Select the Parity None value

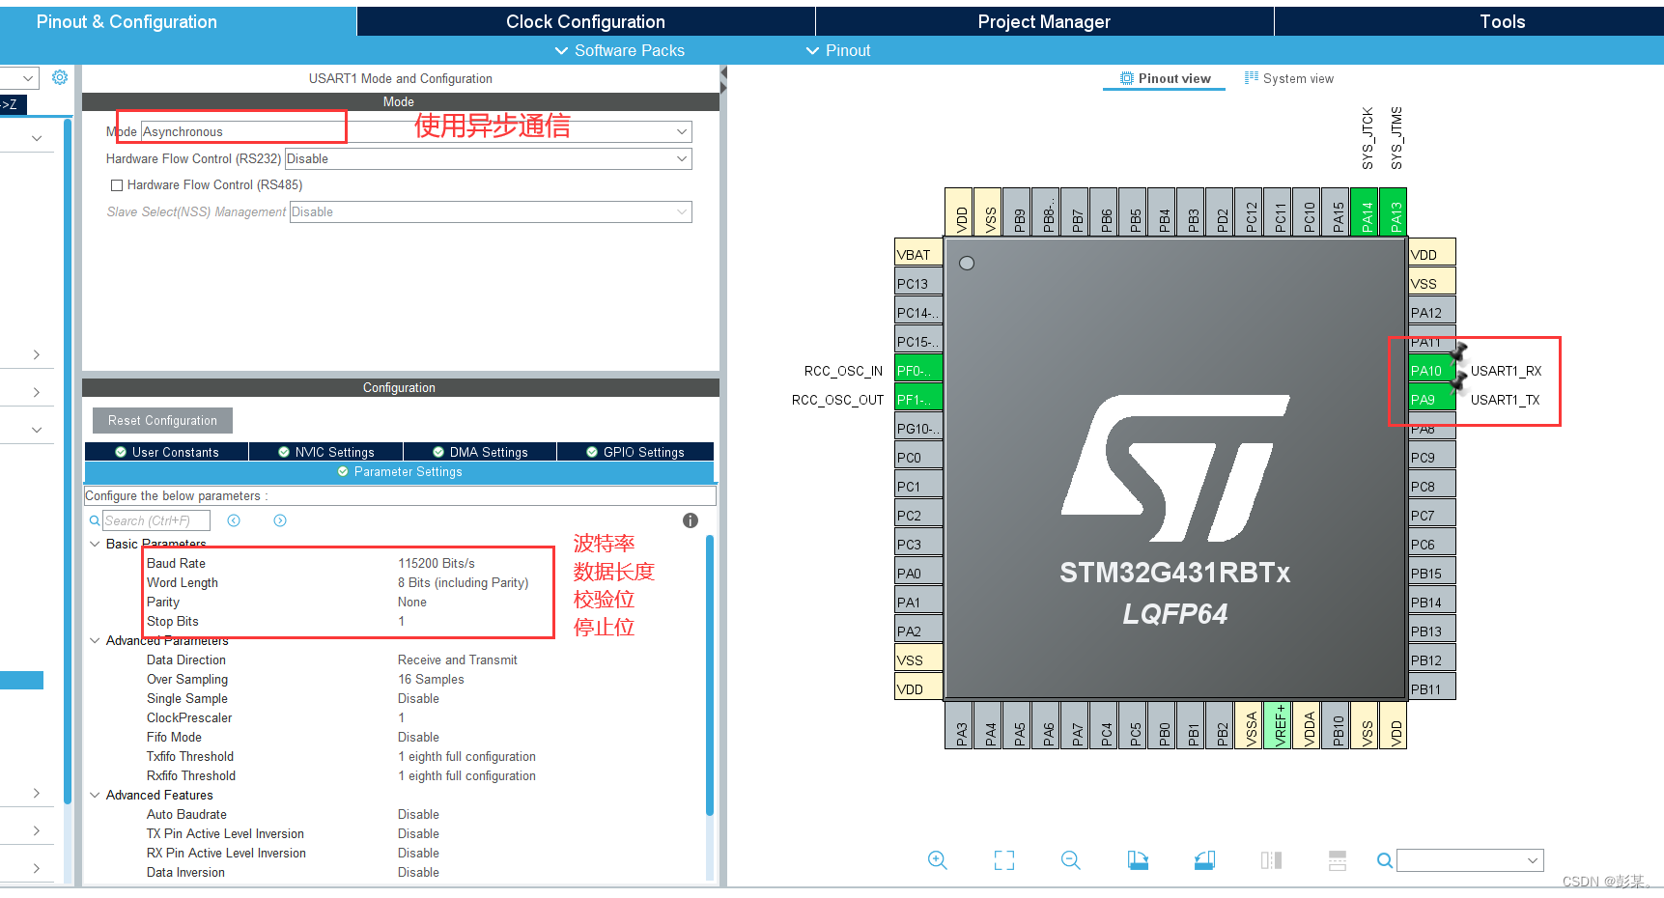coord(412,602)
